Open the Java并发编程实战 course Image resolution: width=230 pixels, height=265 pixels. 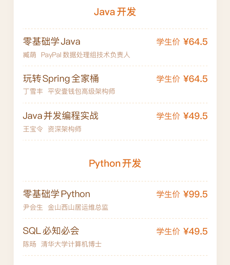click(x=61, y=116)
